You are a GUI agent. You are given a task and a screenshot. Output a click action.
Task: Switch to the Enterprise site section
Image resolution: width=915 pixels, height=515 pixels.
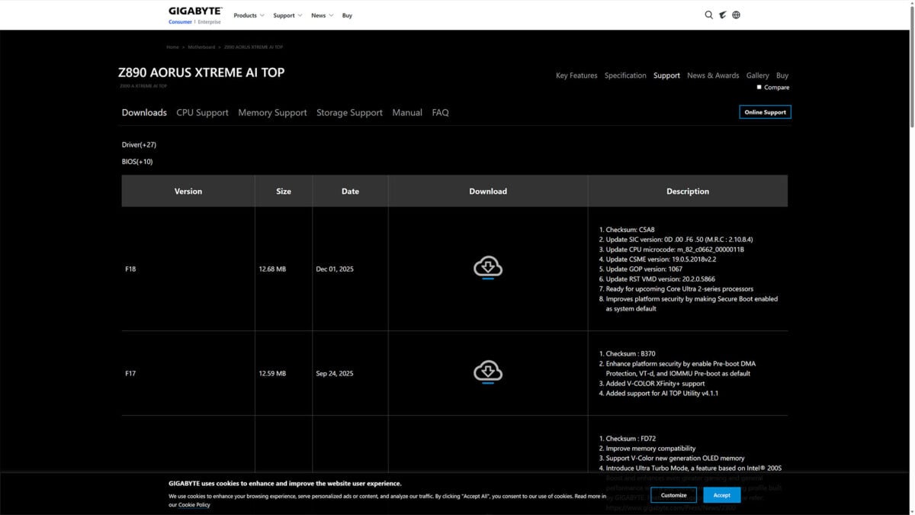(210, 21)
